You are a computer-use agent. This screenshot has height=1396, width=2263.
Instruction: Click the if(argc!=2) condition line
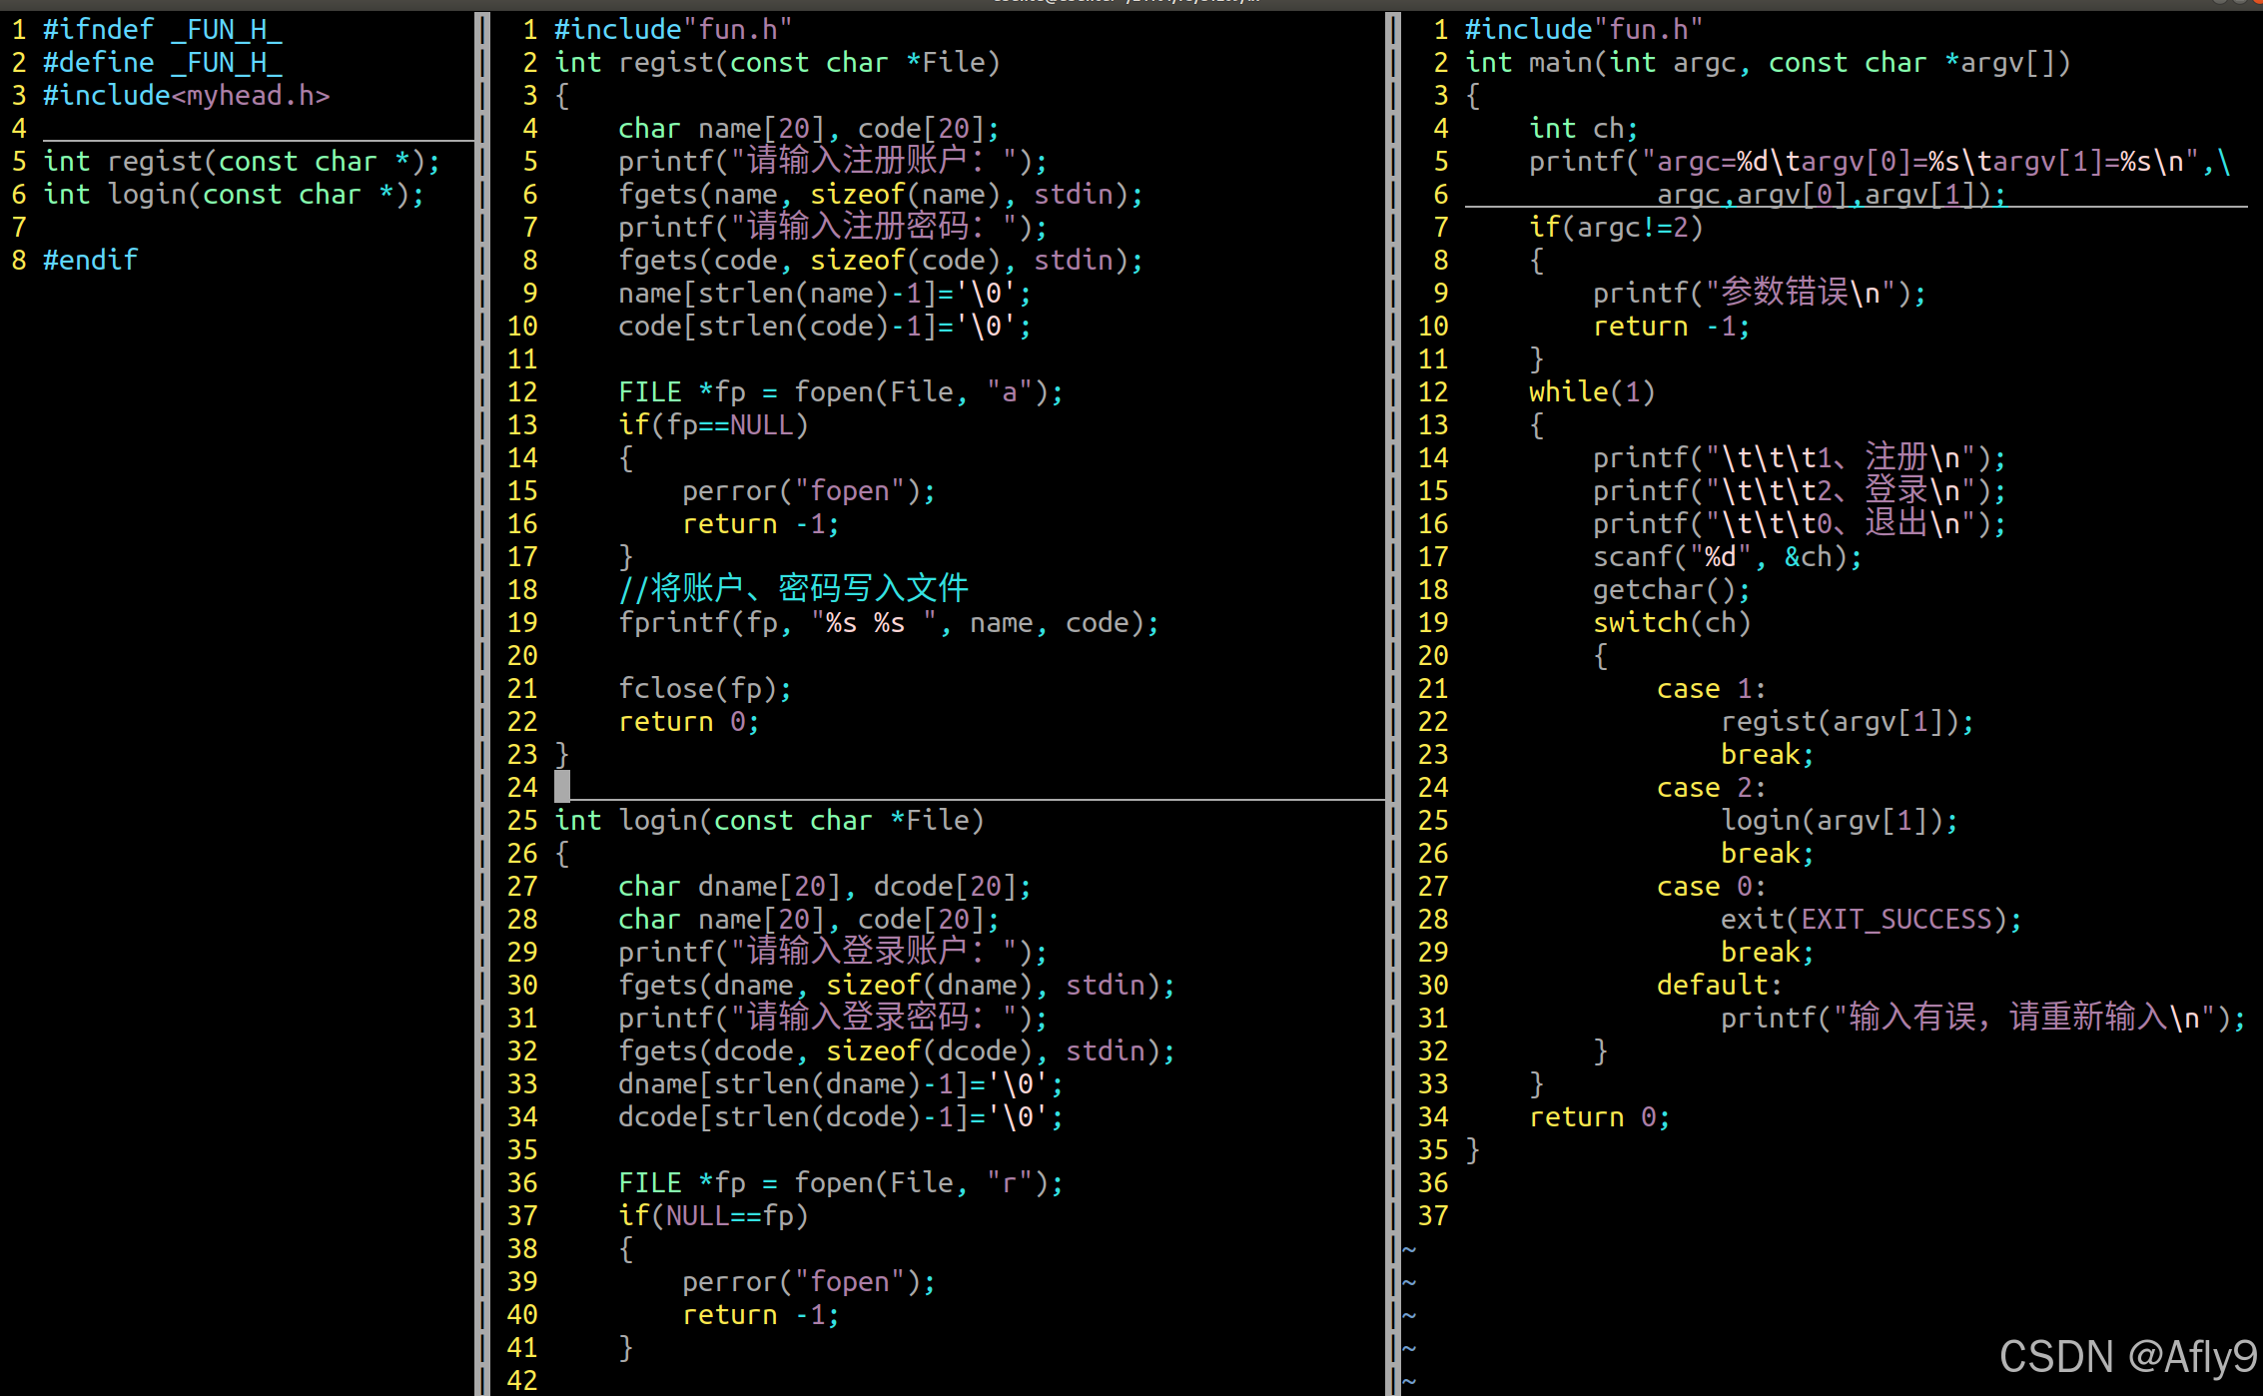click(x=1616, y=228)
